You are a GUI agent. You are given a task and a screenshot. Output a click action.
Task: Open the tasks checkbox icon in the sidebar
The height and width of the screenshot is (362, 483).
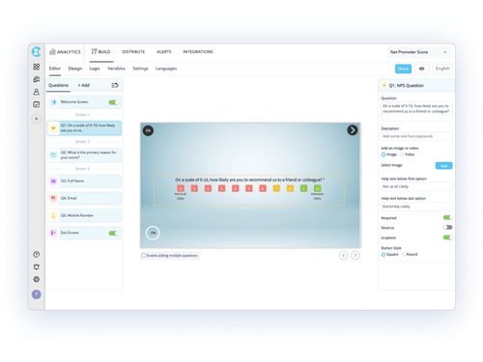coord(37,104)
